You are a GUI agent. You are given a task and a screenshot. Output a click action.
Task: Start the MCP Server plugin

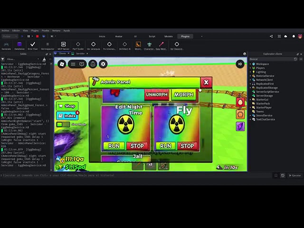click(x=63, y=46)
